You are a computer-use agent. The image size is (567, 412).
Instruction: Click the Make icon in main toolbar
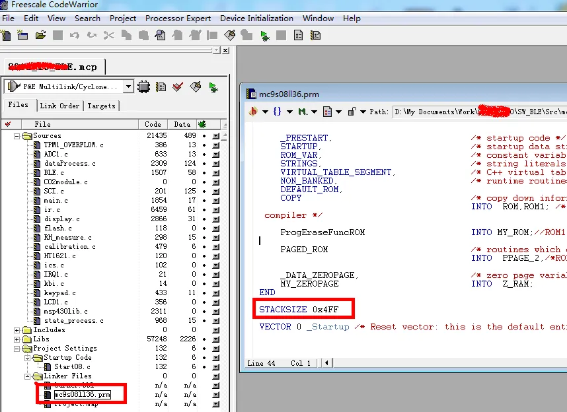coord(230,36)
